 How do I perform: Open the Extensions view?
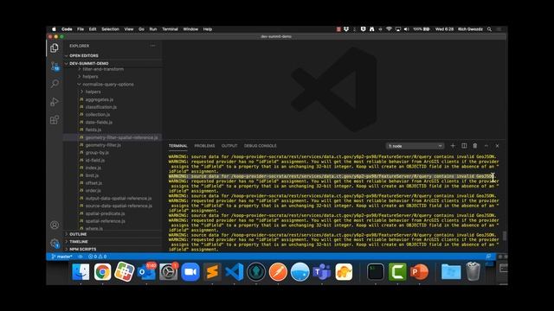(55, 119)
